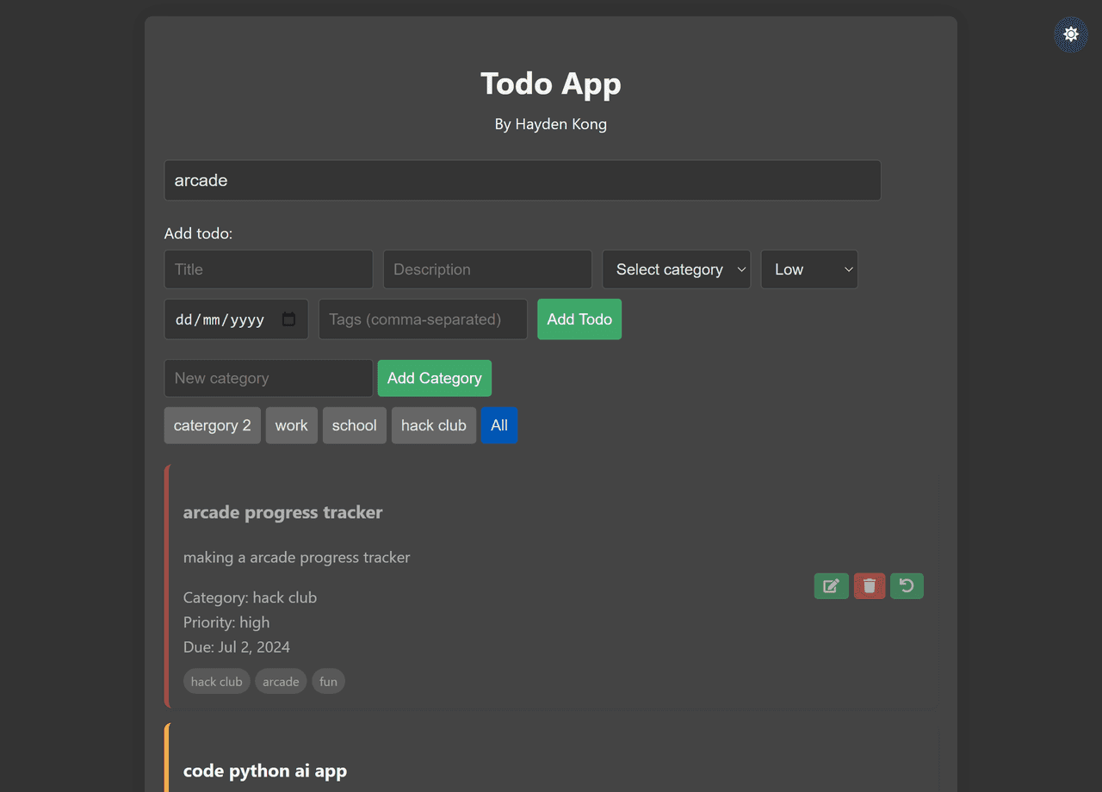This screenshot has width=1102, height=792.
Task: Show only school category todos
Action: (354, 425)
